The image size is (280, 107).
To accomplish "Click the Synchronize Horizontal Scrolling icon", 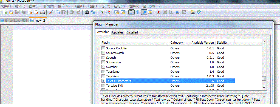I will click(x=123, y=12).
